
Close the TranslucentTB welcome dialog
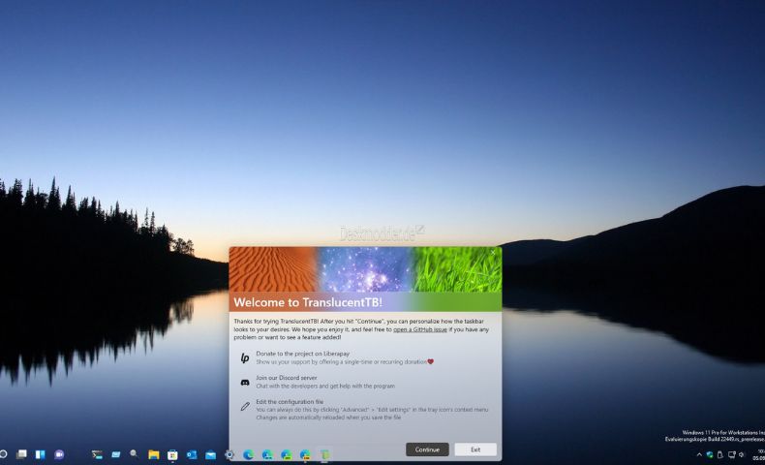493,252
